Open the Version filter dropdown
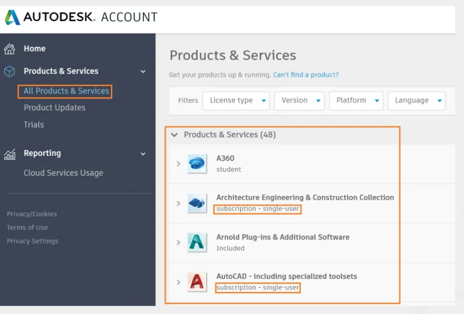Image resolution: width=464 pixels, height=314 pixels. point(299,101)
